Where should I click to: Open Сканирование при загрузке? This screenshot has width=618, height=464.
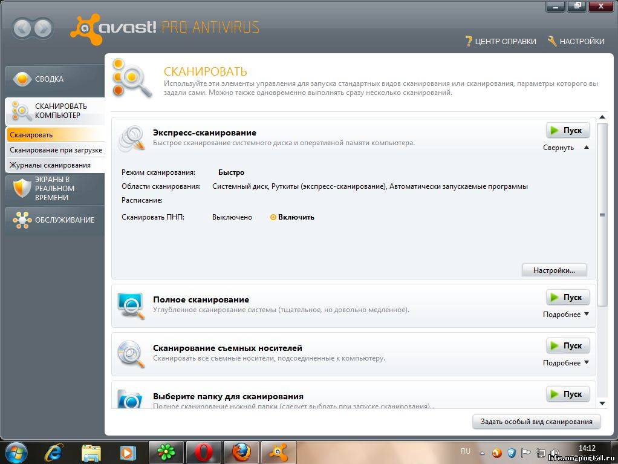point(55,150)
